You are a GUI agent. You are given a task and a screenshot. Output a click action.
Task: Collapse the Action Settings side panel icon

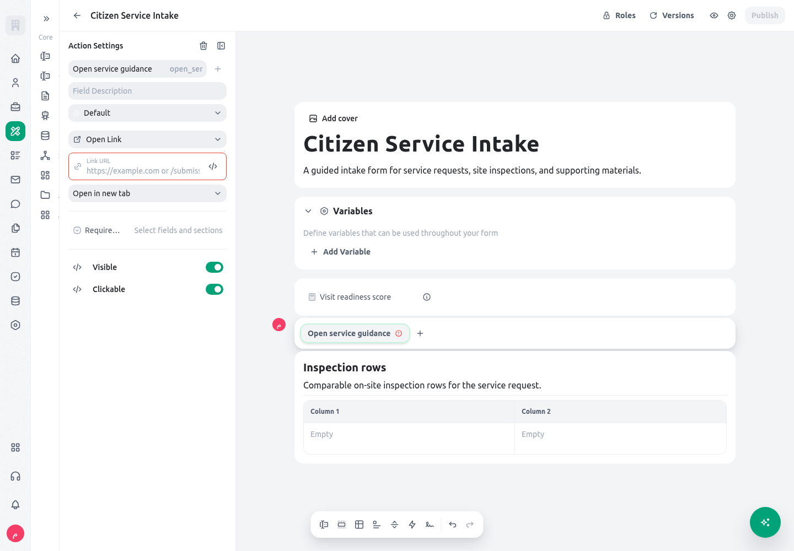221,46
